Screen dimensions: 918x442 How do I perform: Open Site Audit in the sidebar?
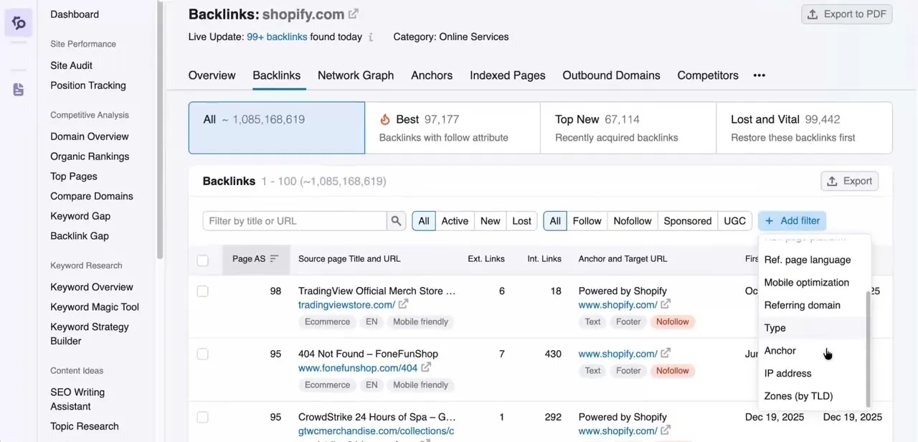pos(71,65)
